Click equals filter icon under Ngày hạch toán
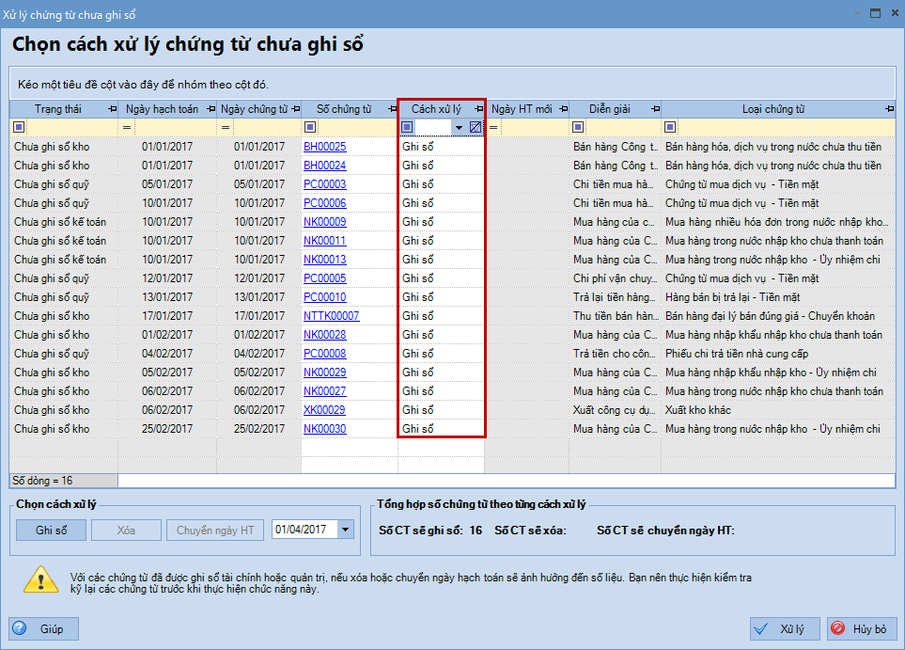This screenshot has height=650, width=905. (x=128, y=127)
